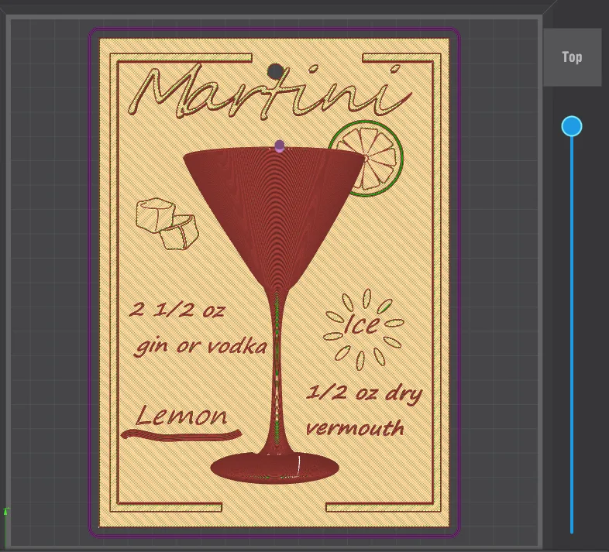The image size is (609, 552).
Task: Click the bottom end of the layer slider track
Action: coord(572,530)
